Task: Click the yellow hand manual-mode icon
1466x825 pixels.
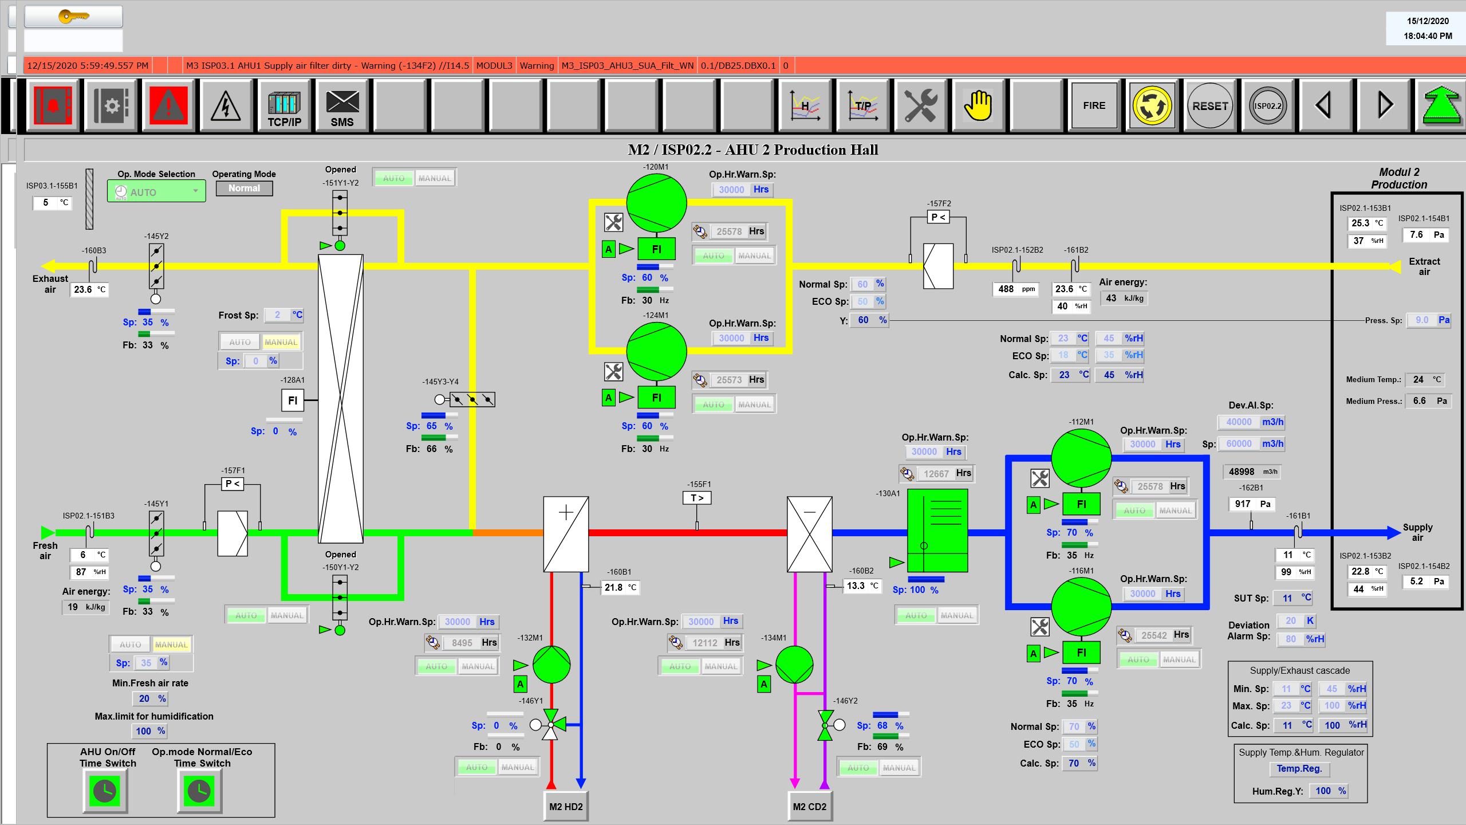Action: [x=978, y=107]
